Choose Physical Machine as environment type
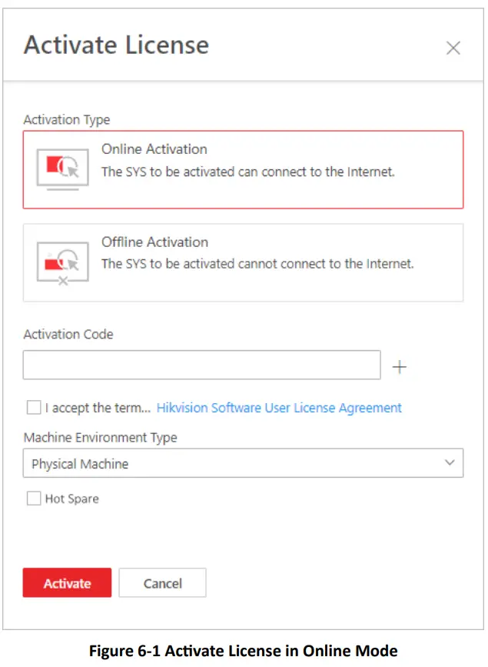The image size is (488, 667). (x=243, y=462)
